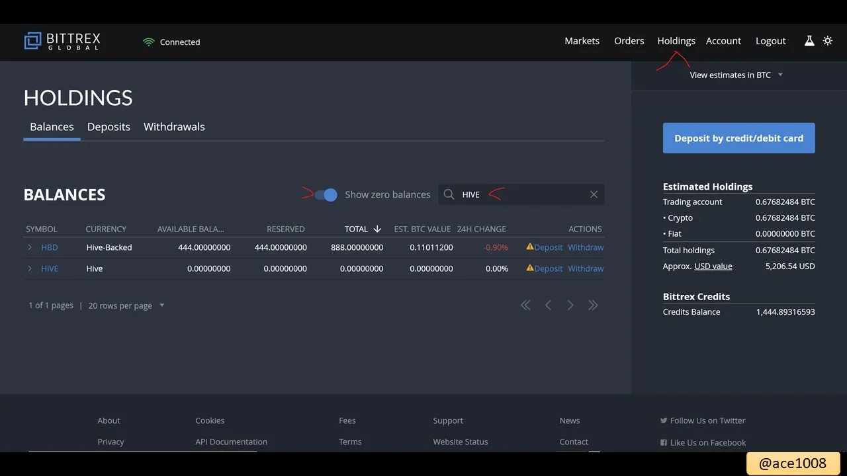847x476 pixels.
Task: Click the search field containing HIVE
Action: (521, 194)
